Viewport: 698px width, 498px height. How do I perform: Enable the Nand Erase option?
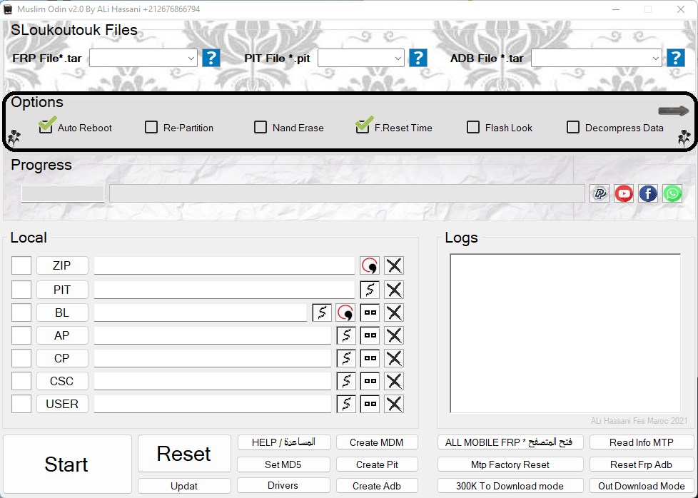[261, 128]
